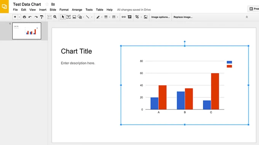Click the line color pencil icon
Viewport: 259px width, 145px height.
[x=98, y=17]
